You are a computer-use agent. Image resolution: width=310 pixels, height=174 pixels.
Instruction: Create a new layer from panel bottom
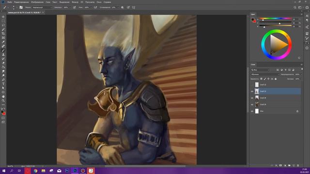[294, 165]
